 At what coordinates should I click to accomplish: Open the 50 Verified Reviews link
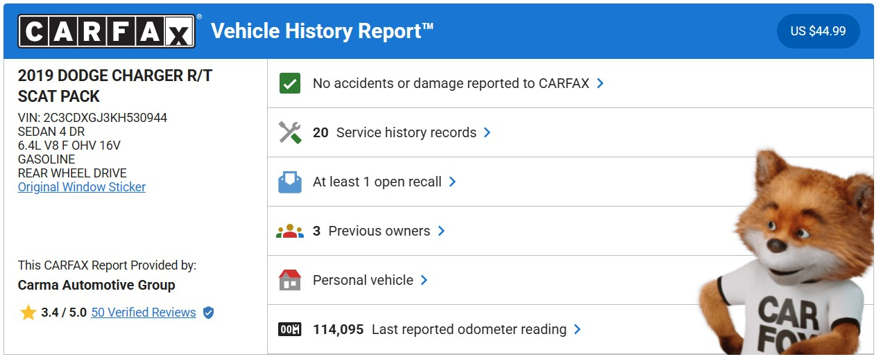(143, 313)
